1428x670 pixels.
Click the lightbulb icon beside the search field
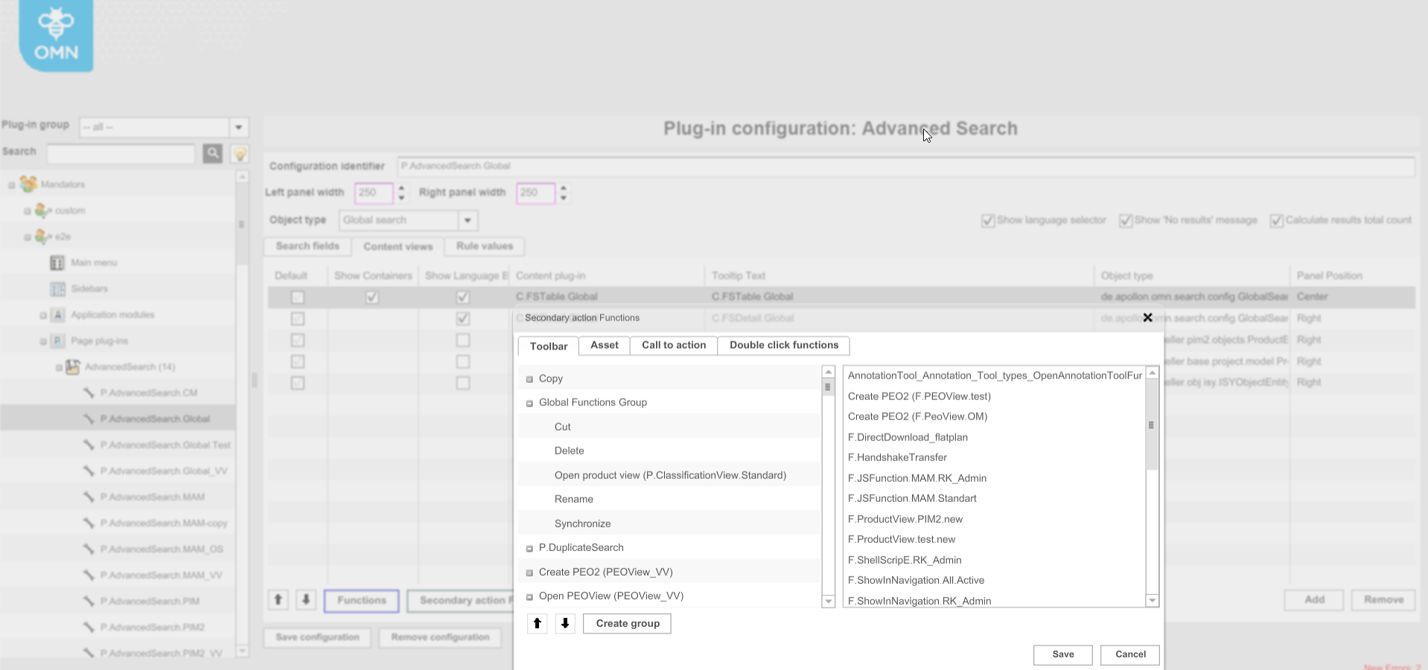[x=239, y=154]
